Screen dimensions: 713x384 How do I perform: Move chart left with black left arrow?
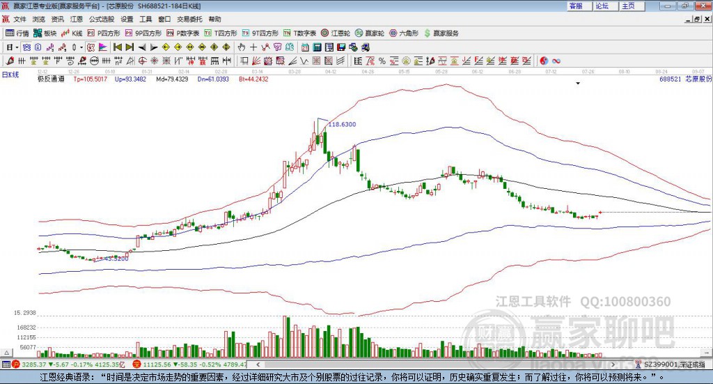point(142,47)
